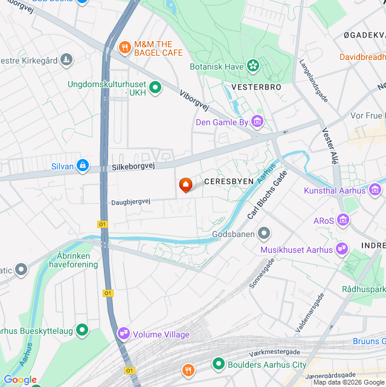Click the Ceresbyen neighborhood label
This screenshot has height=387, width=386.
tap(229, 181)
